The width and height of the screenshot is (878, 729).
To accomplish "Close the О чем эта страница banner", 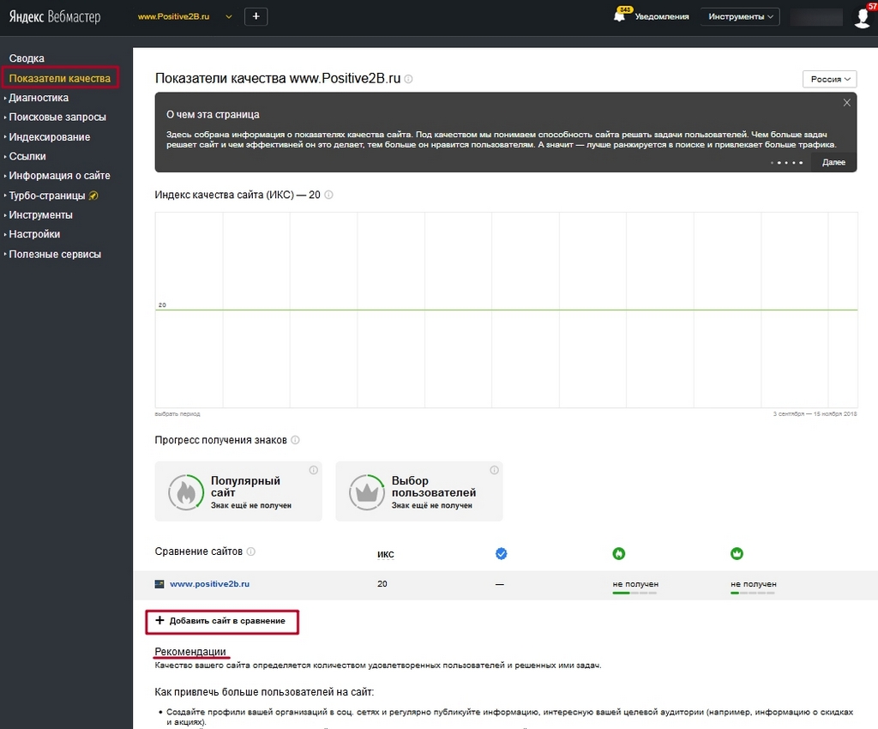I will (x=846, y=102).
